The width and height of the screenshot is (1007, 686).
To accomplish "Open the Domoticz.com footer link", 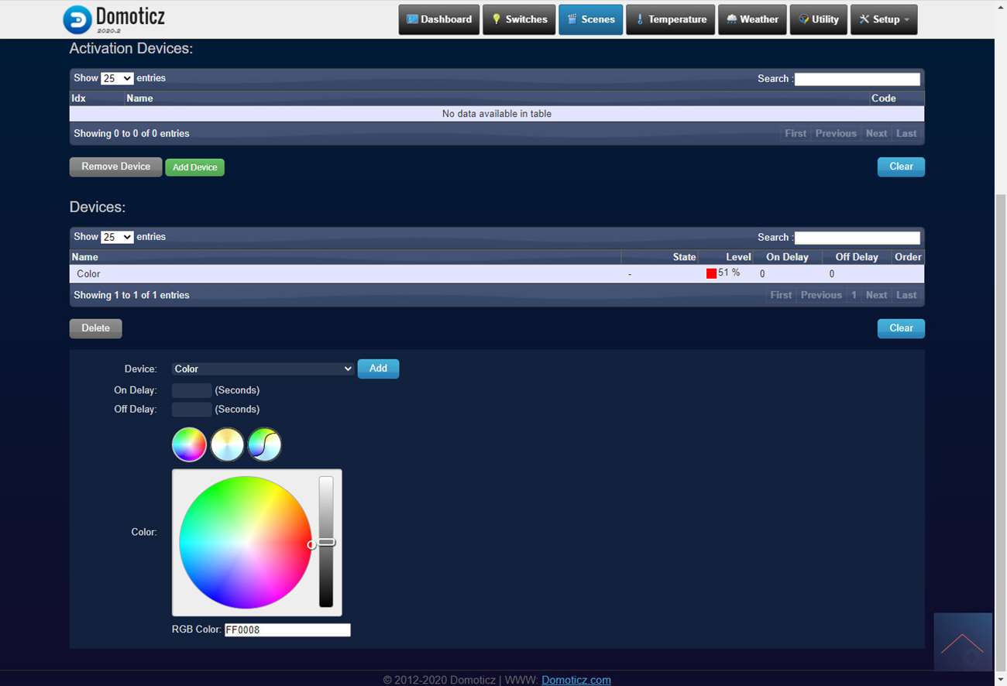I will (576, 680).
